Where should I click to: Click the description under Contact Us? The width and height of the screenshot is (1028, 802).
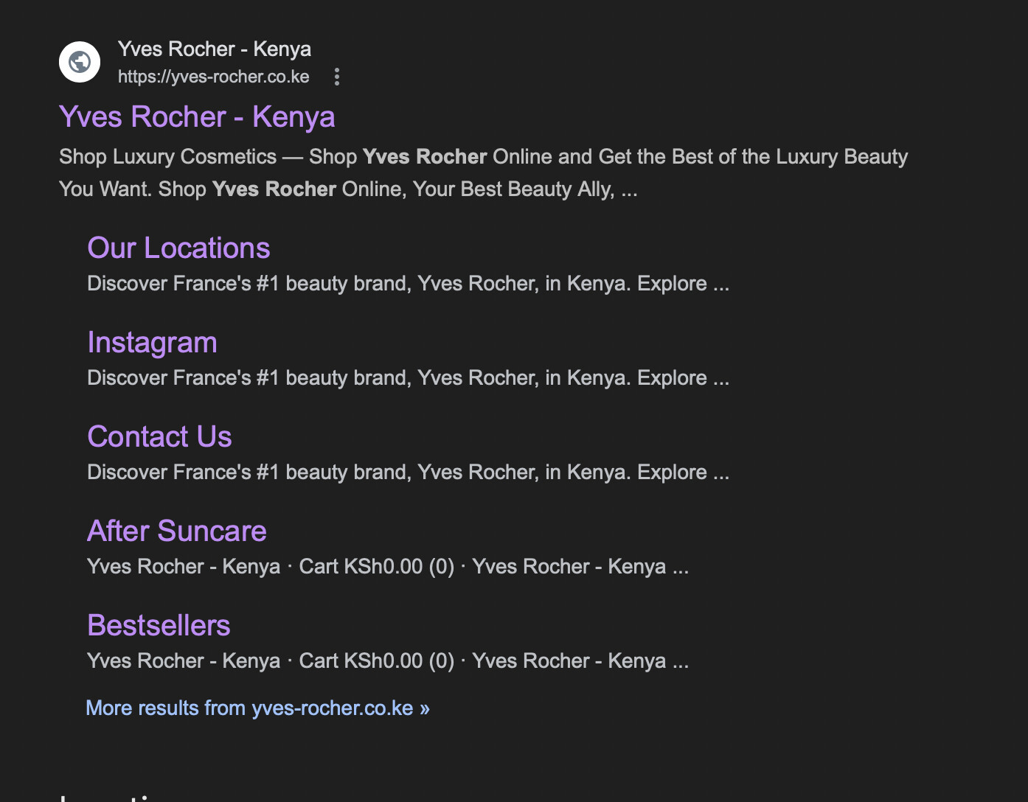(408, 473)
